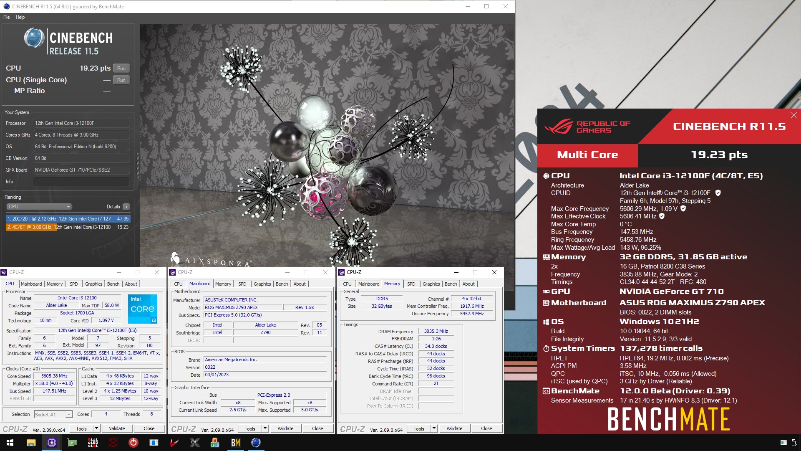
Task: Expand Tools arrow in first CPU-Z window
Action: click(96, 428)
